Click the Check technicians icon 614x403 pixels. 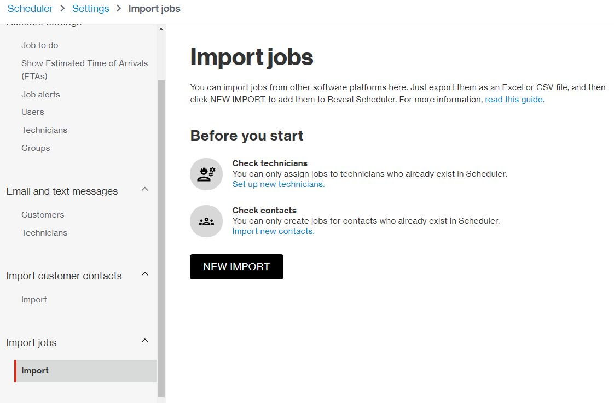pyautogui.click(x=206, y=174)
